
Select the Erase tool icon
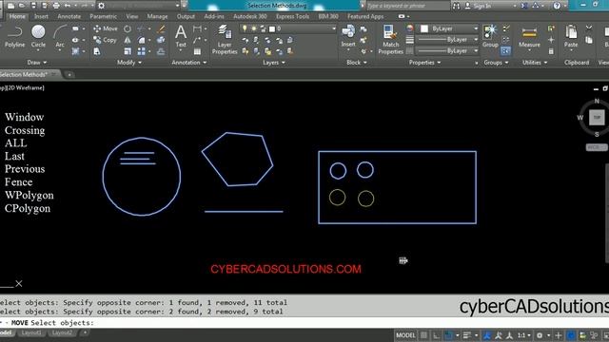coord(161,28)
